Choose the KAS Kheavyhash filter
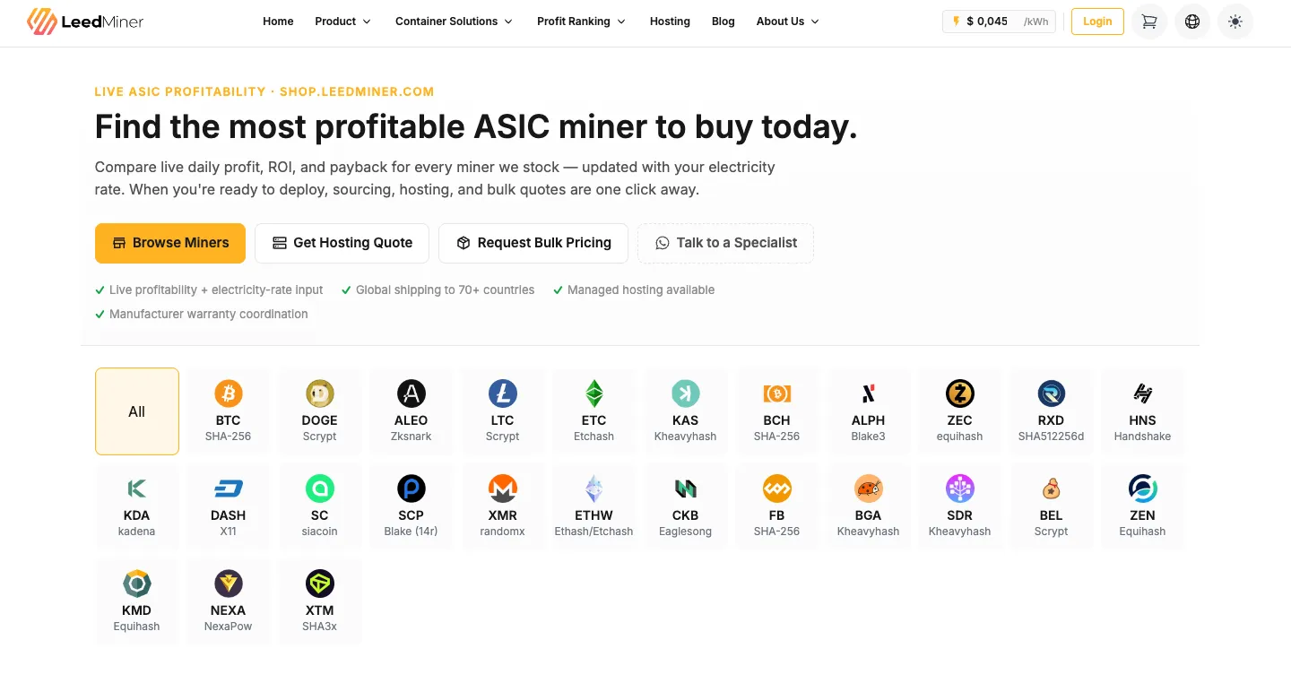1291x683 pixels. pos(685,411)
